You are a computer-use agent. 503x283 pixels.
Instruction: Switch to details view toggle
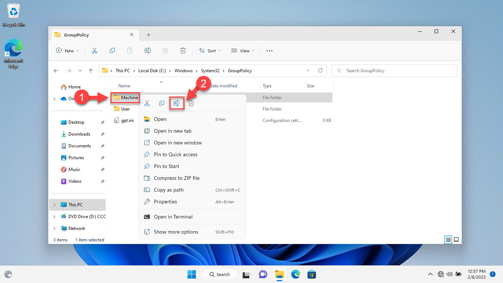(x=448, y=240)
